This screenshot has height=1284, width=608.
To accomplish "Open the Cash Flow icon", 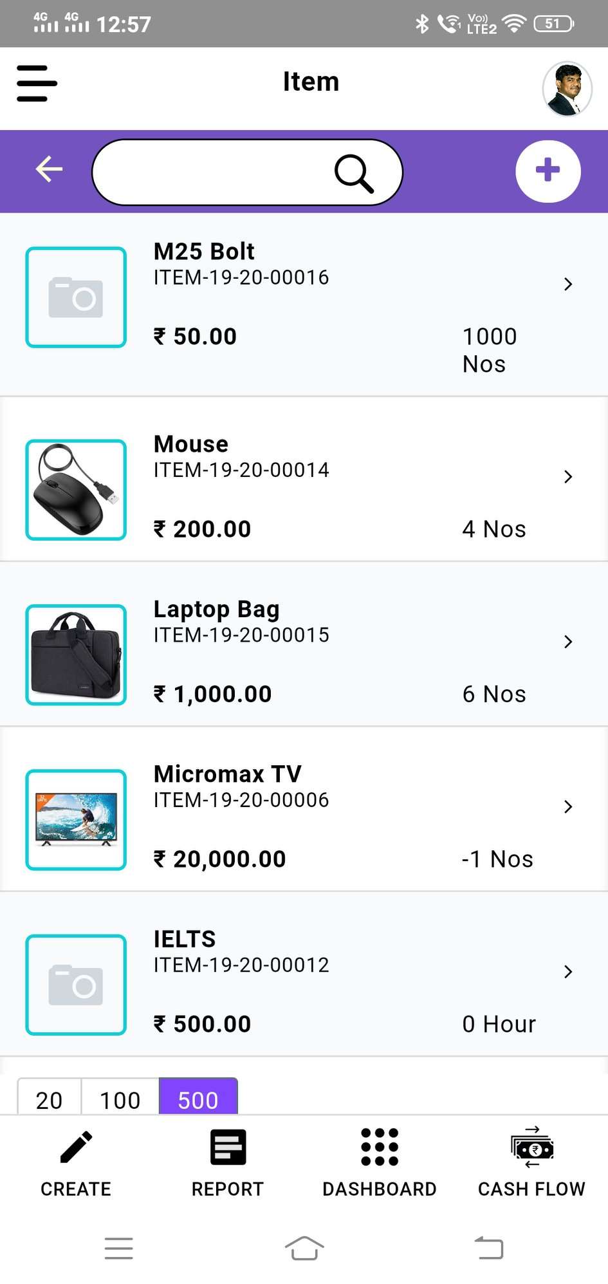I will tap(531, 1148).
